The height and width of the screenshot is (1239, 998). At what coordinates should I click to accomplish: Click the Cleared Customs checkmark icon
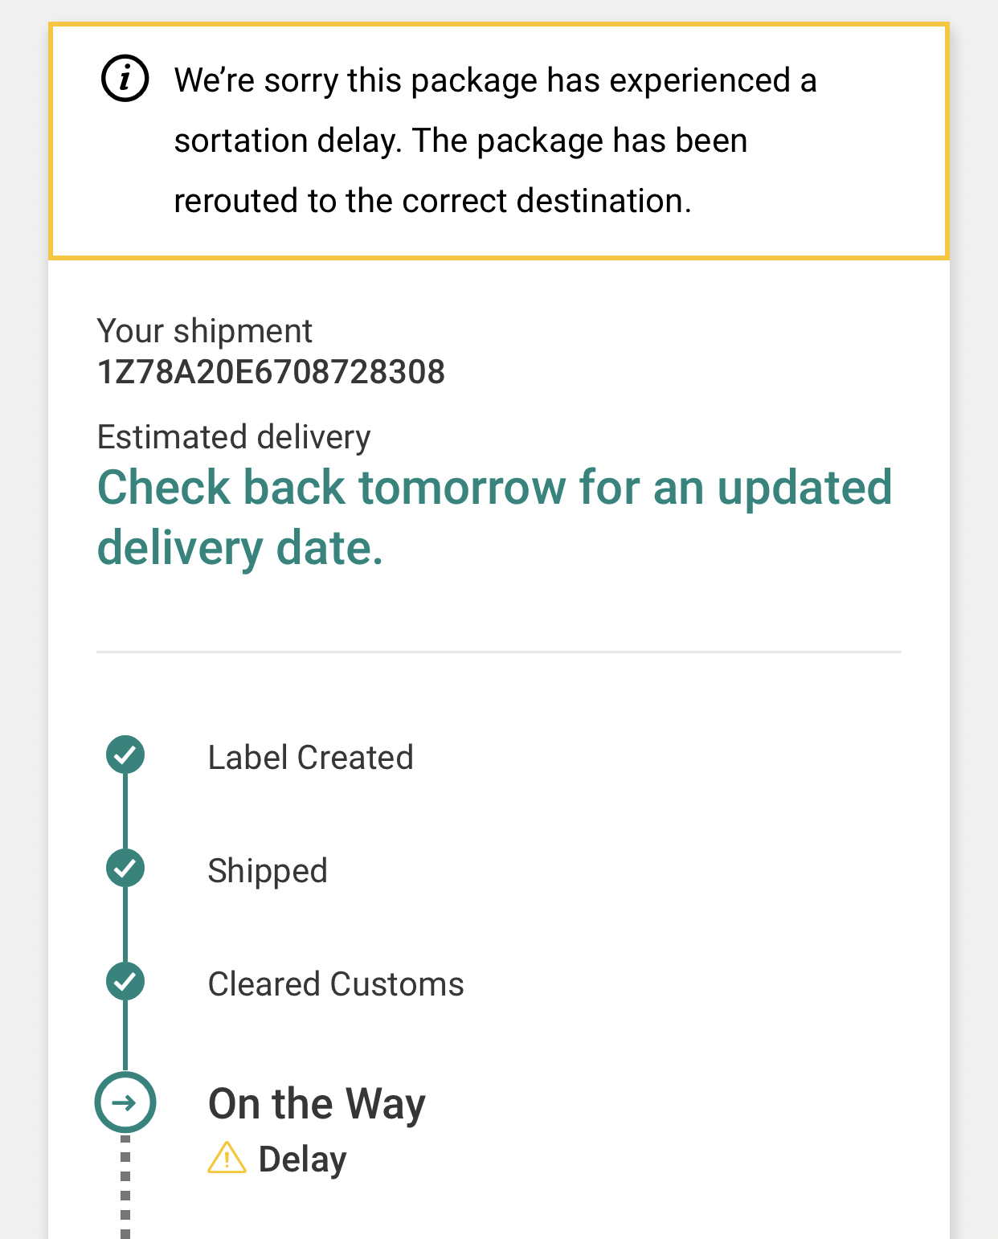[x=125, y=982]
